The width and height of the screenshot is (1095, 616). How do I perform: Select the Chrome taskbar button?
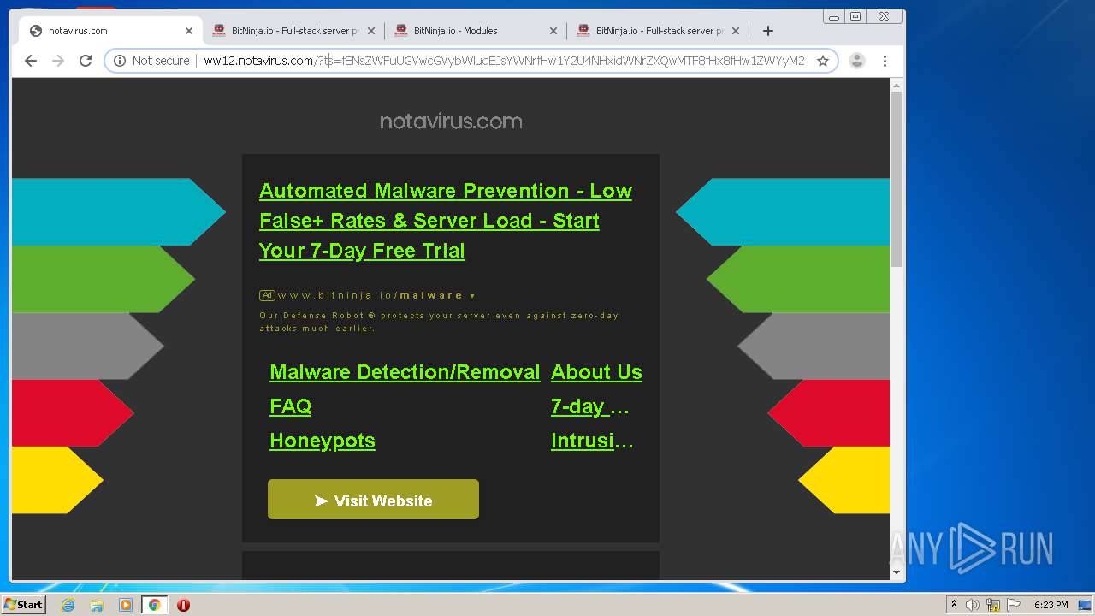pyautogui.click(x=154, y=605)
